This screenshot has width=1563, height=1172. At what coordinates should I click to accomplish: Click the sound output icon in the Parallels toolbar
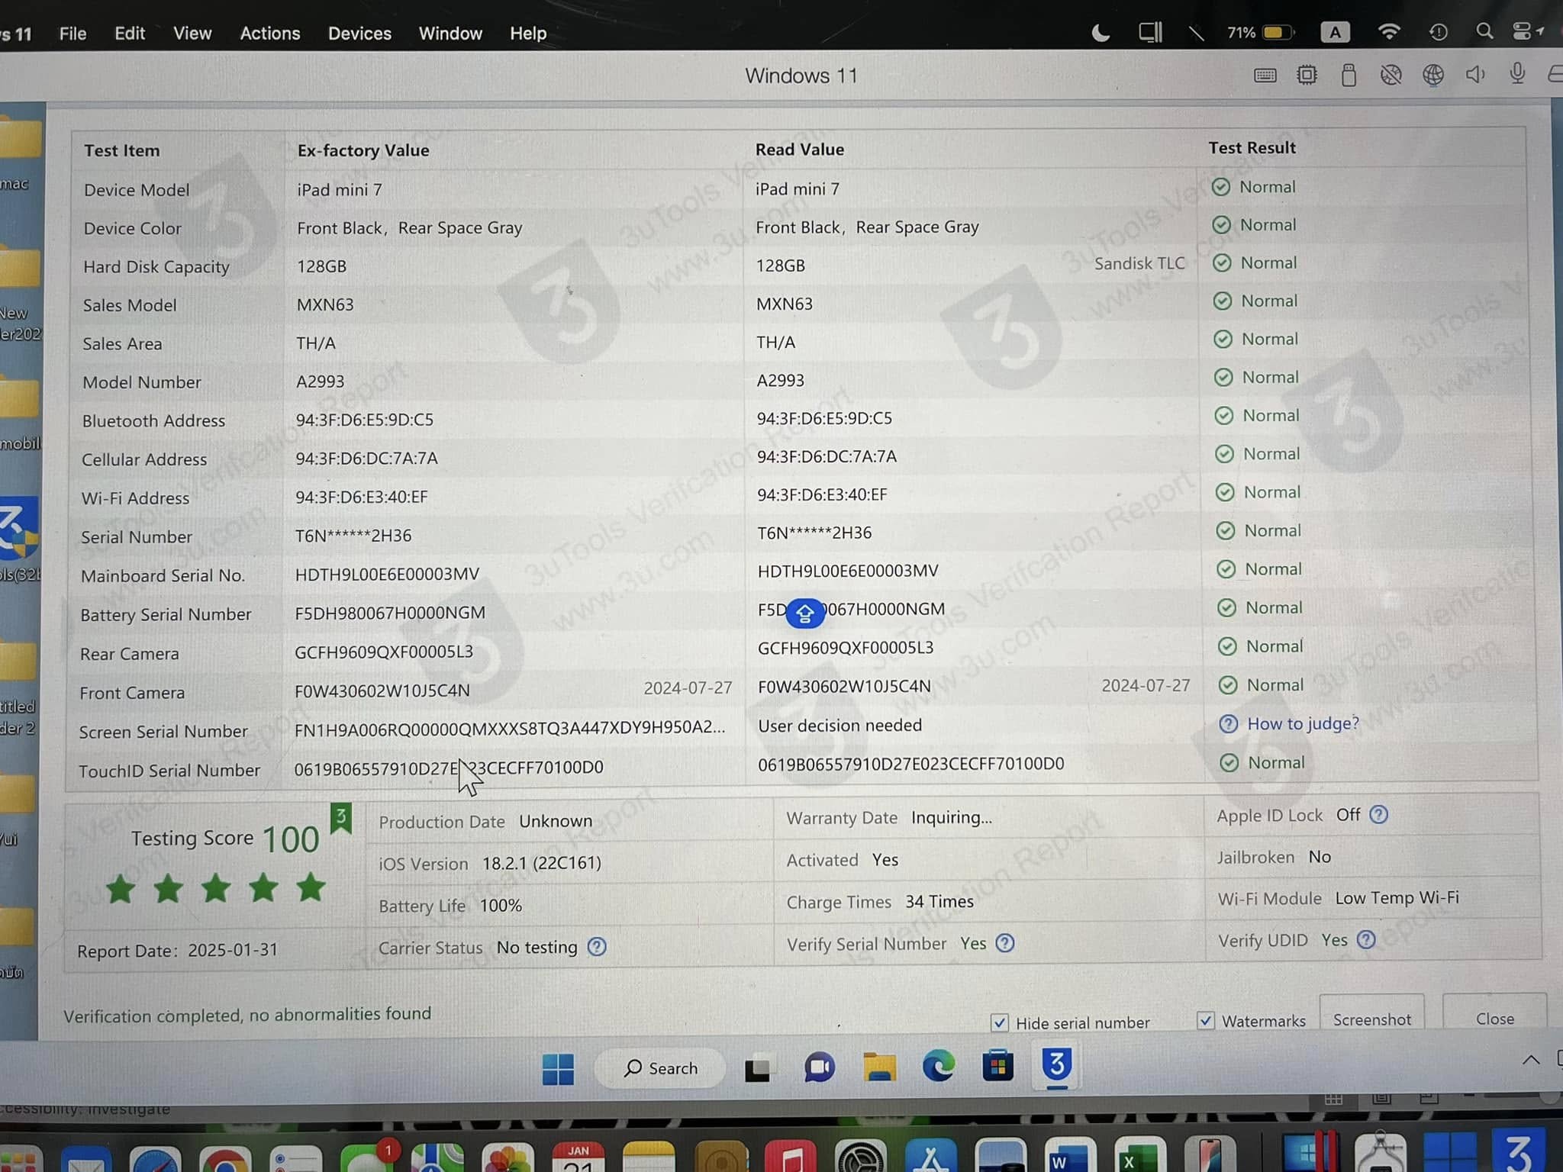tap(1474, 75)
